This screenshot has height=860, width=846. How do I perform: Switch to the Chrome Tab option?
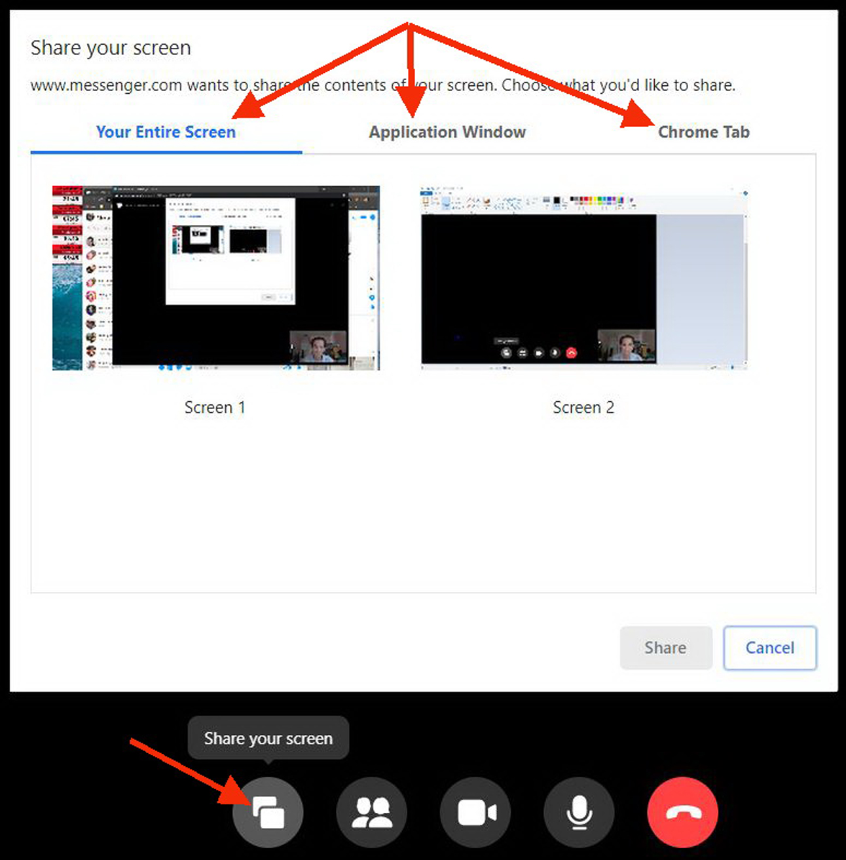tap(703, 132)
